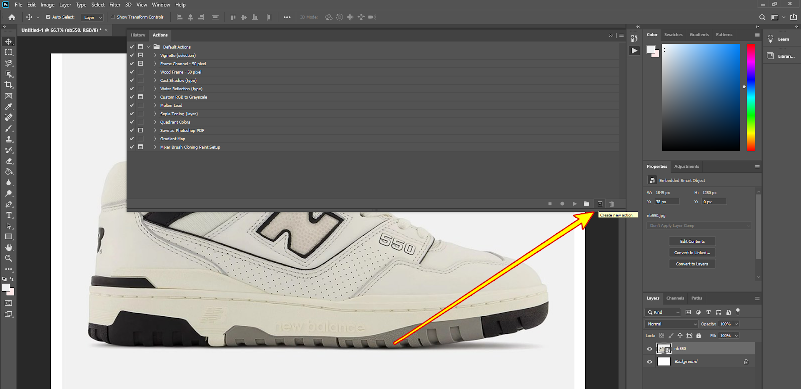Pick the Hand tool
The width and height of the screenshot is (801, 389).
tap(9, 247)
